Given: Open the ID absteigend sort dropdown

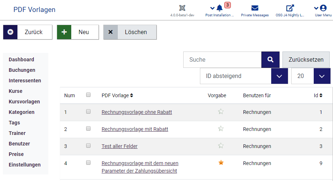Looking at the screenshot, I should (x=244, y=76).
